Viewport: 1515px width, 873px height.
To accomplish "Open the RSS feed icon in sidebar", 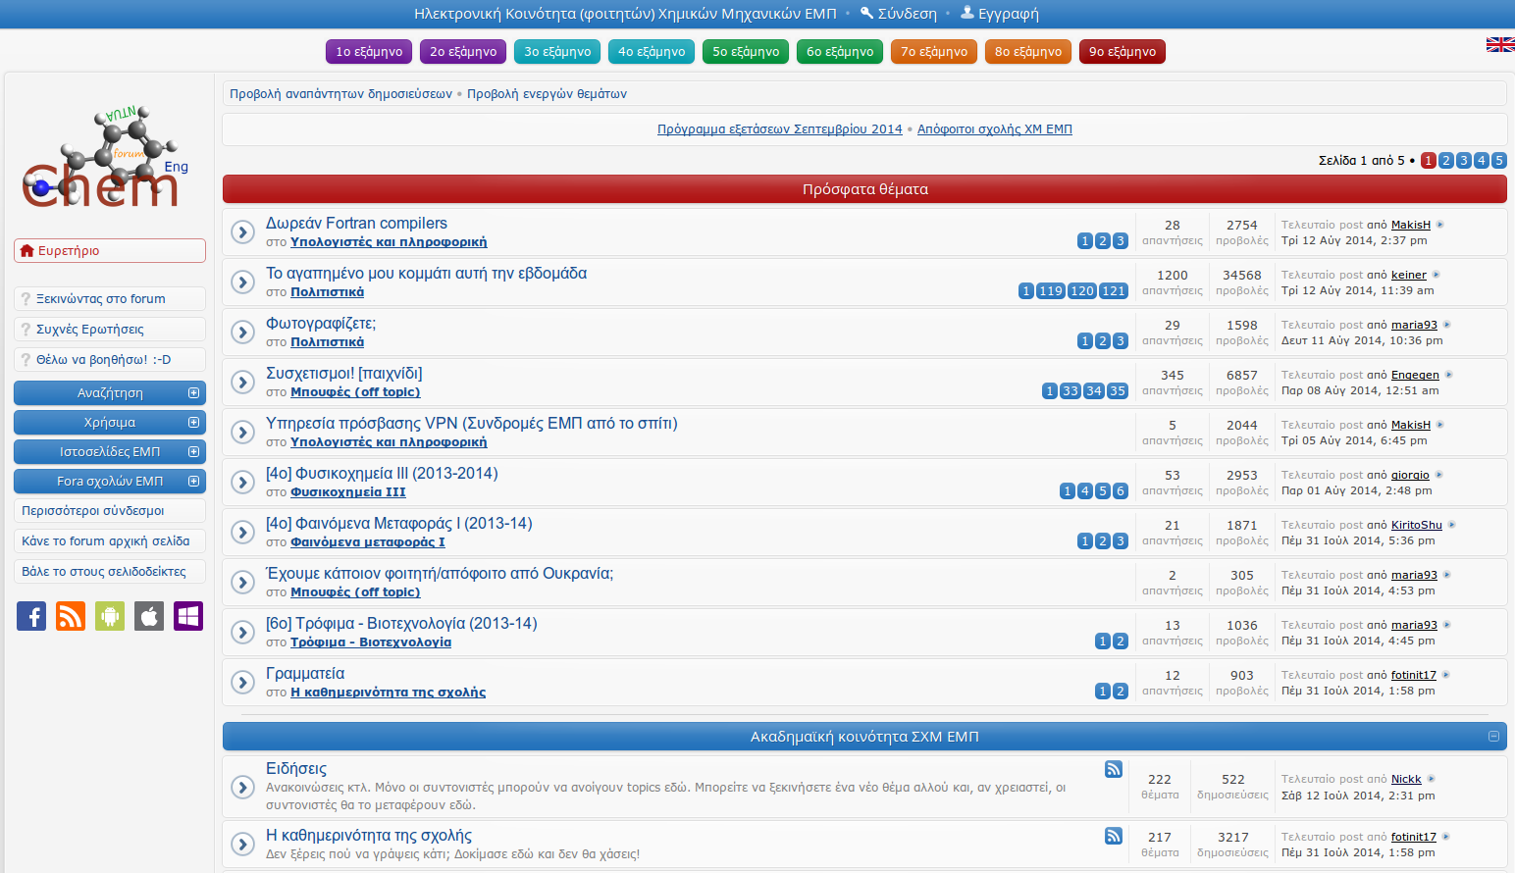I will (71, 616).
